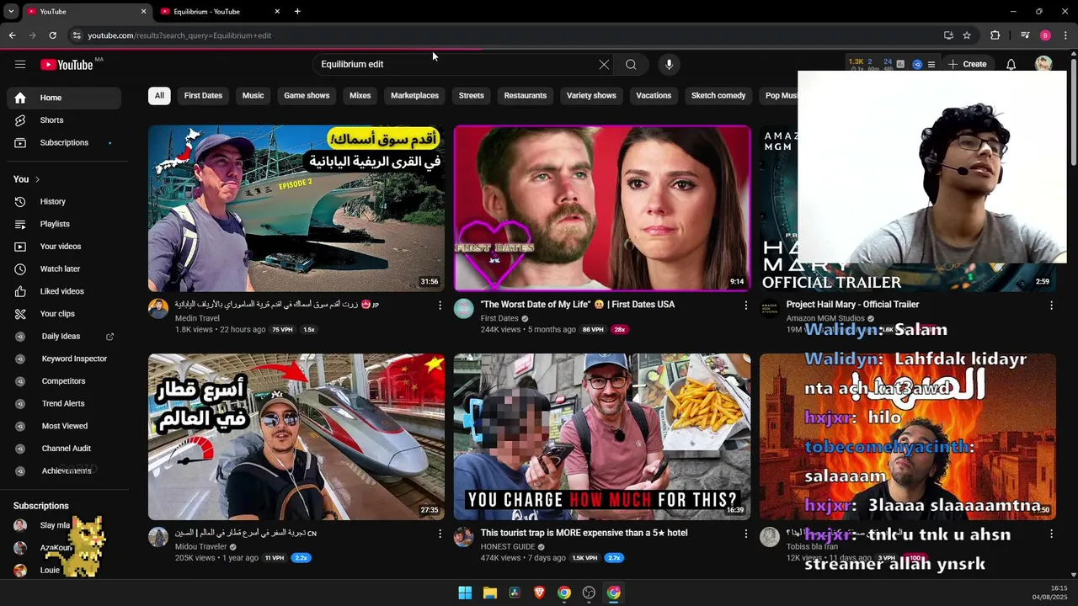Play The Worst Date of My Life thumbnail
This screenshot has height=606, width=1078.
(x=602, y=209)
